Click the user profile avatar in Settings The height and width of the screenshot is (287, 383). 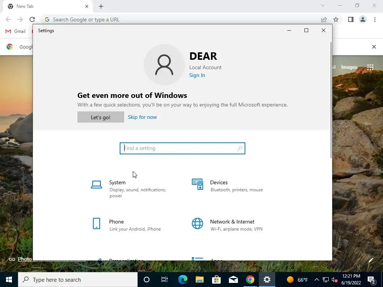click(164, 65)
